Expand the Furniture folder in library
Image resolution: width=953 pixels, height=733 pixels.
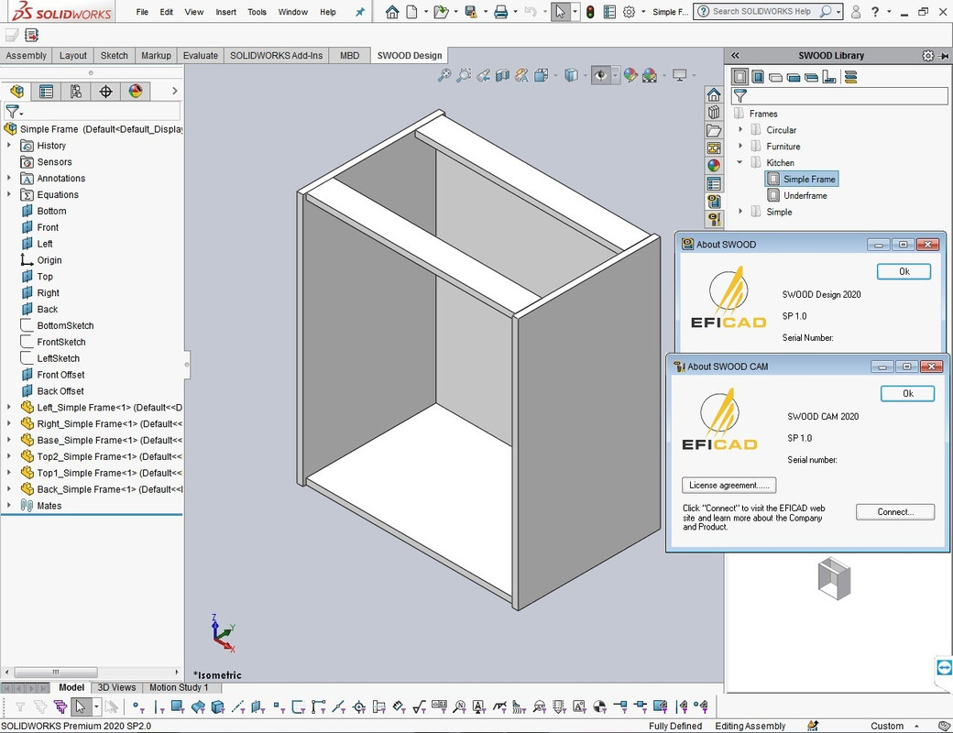(740, 146)
